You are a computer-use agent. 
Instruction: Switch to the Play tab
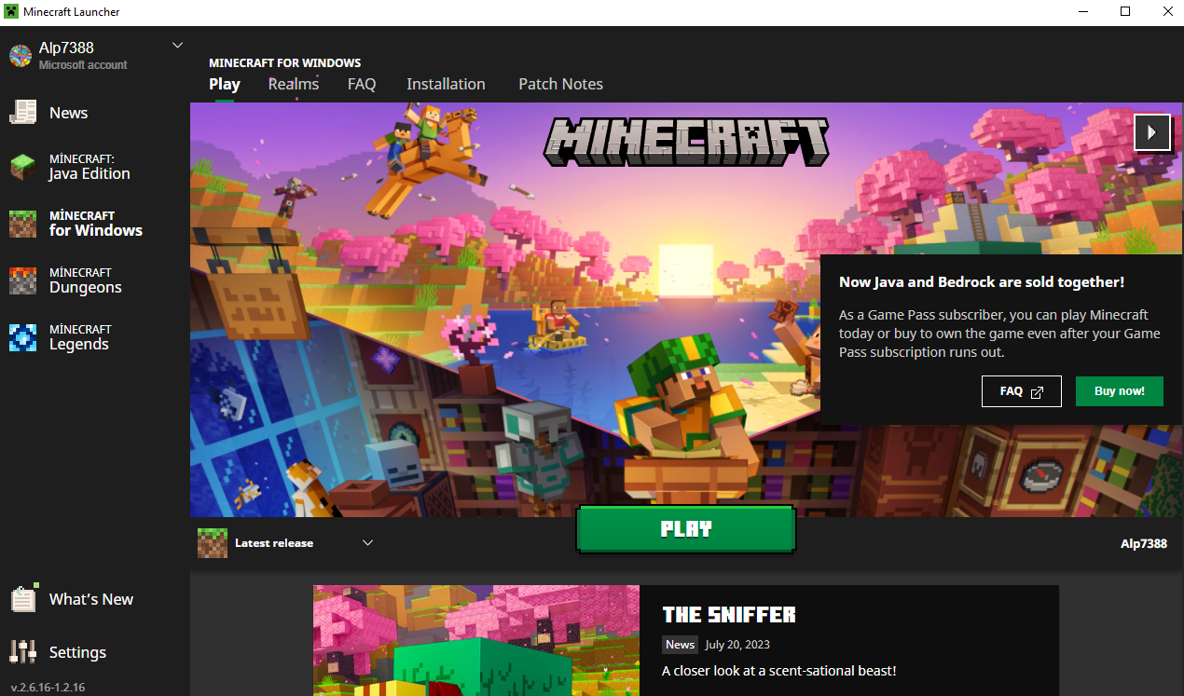pos(225,84)
